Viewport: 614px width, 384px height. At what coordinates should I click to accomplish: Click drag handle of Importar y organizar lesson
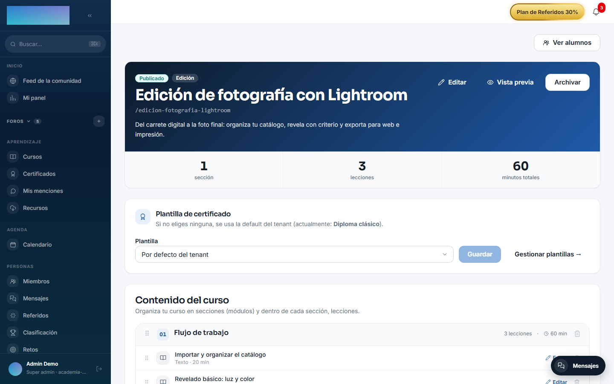pos(147,358)
